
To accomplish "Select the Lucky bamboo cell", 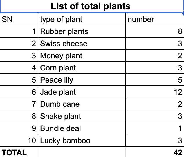I will [x=82, y=141].
